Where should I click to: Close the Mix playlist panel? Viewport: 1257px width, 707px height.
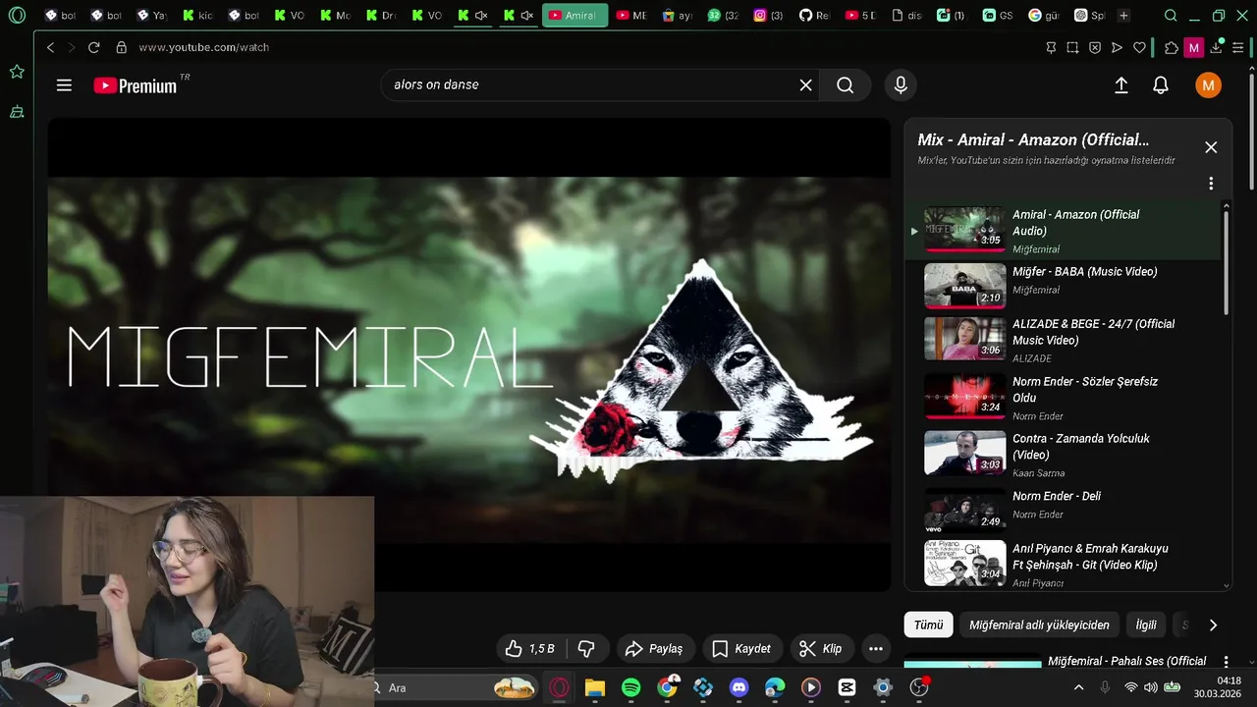pos(1211,147)
